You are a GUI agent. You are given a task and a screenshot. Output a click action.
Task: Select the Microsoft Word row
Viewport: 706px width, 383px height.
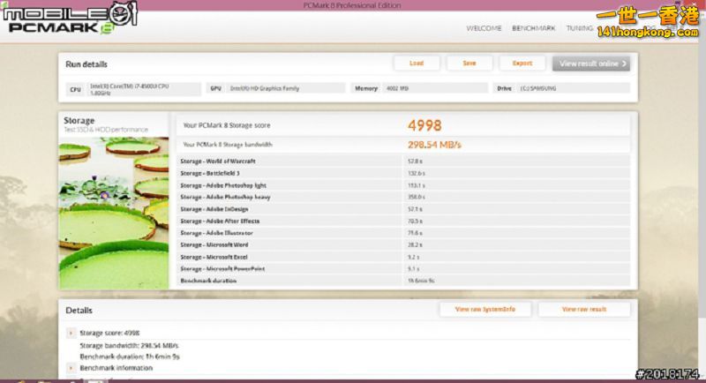tap(403, 244)
